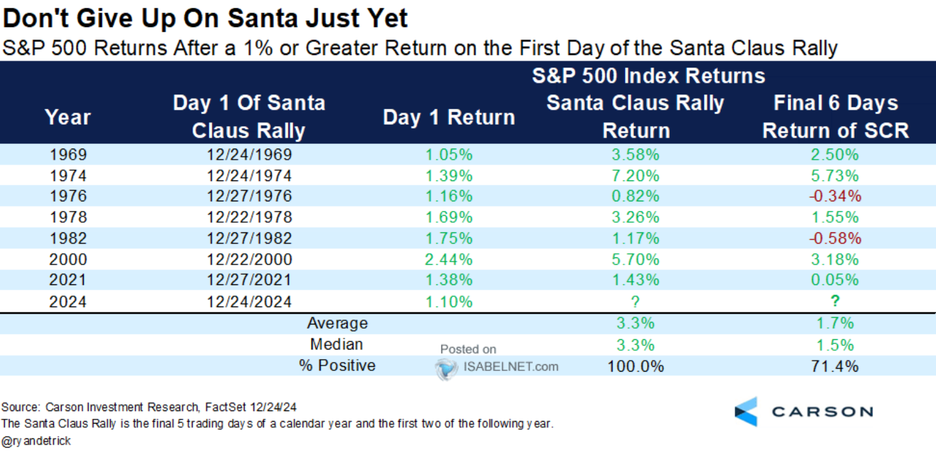Click the Santa Claus Rally Return header
Image resolution: width=936 pixels, height=451 pixels.
(x=635, y=116)
